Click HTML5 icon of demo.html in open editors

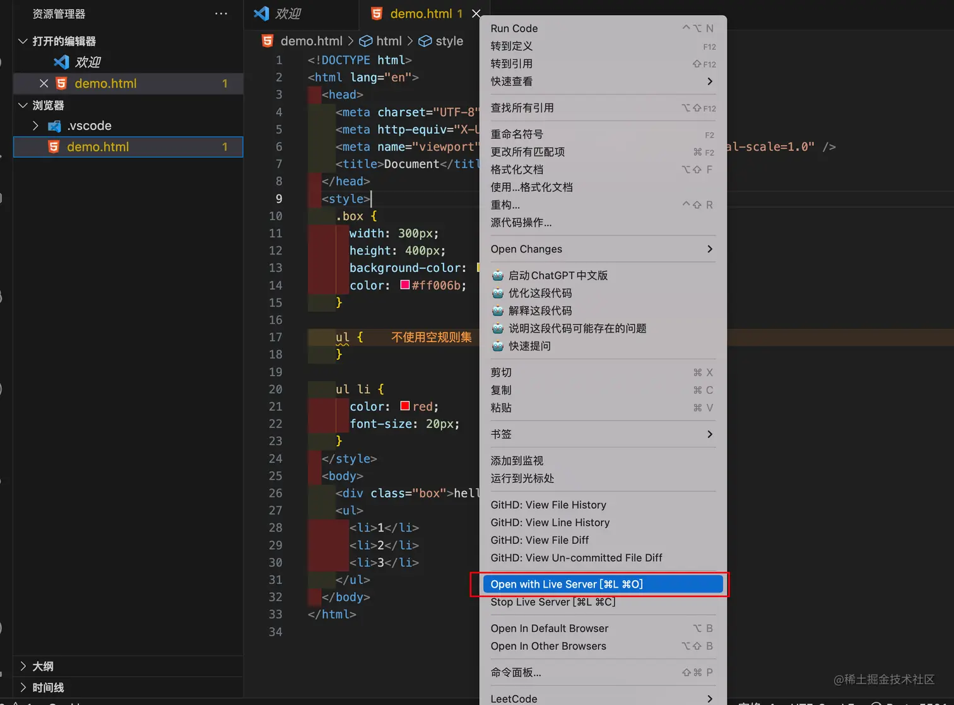tap(61, 83)
